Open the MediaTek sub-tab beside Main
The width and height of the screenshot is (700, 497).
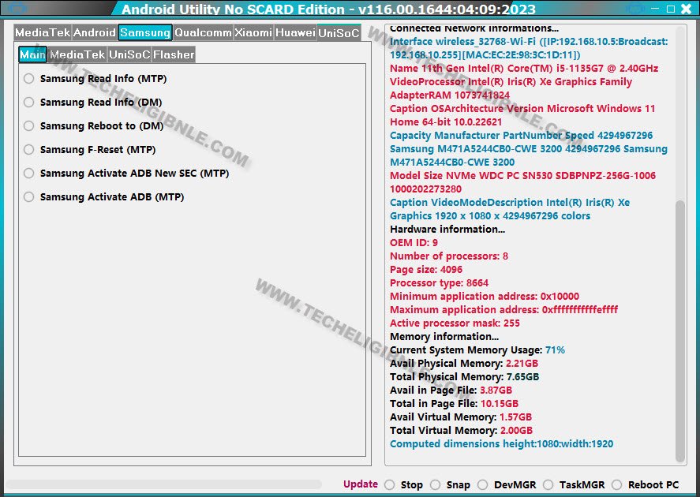(77, 55)
